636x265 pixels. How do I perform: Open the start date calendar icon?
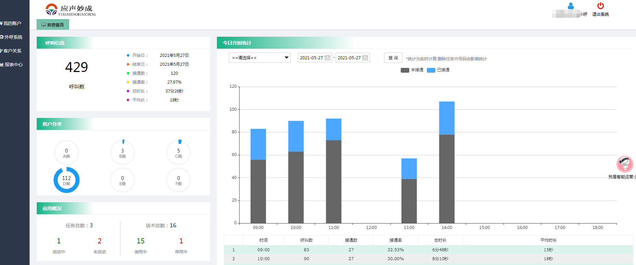327,58
